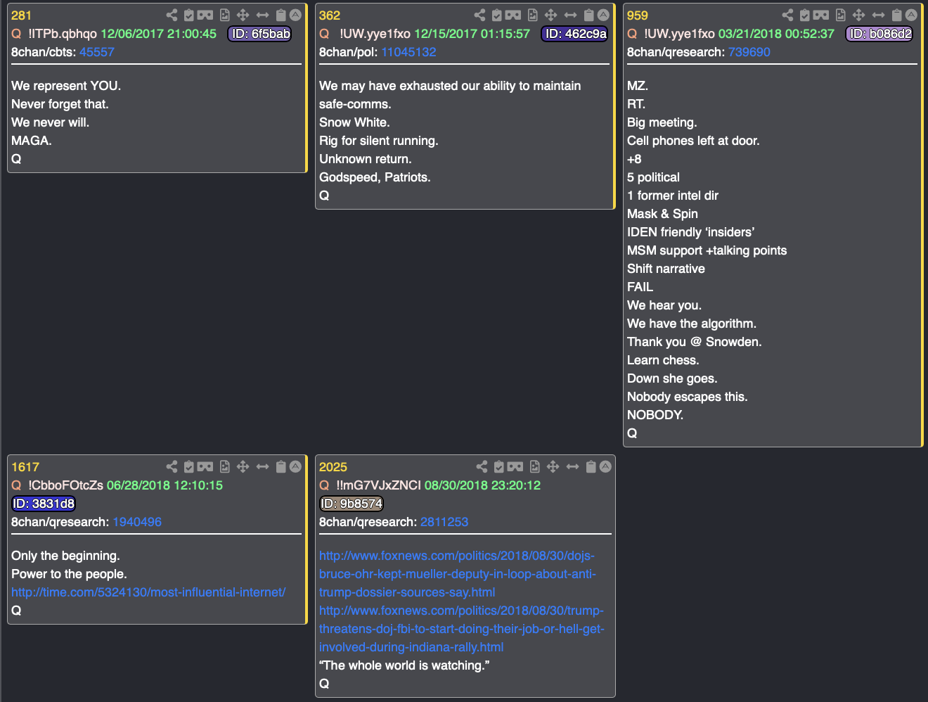Click the goggles icon on post 362
The height and width of the screenshot is (702, 928).
tap(513, 15)
